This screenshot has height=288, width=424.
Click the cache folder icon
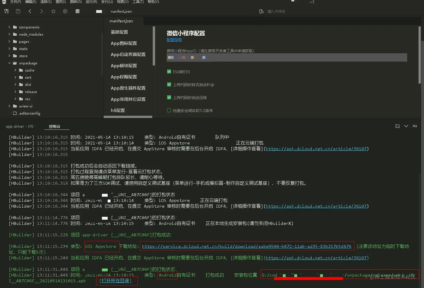21,70
